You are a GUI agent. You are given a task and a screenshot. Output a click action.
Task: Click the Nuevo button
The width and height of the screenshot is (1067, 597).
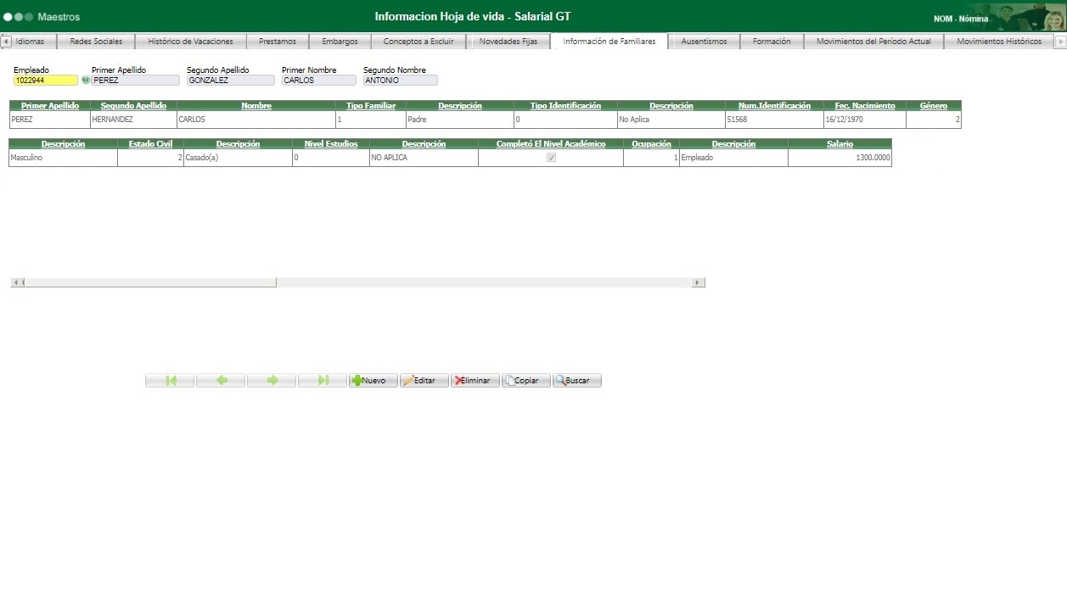(x=373, y=381)
